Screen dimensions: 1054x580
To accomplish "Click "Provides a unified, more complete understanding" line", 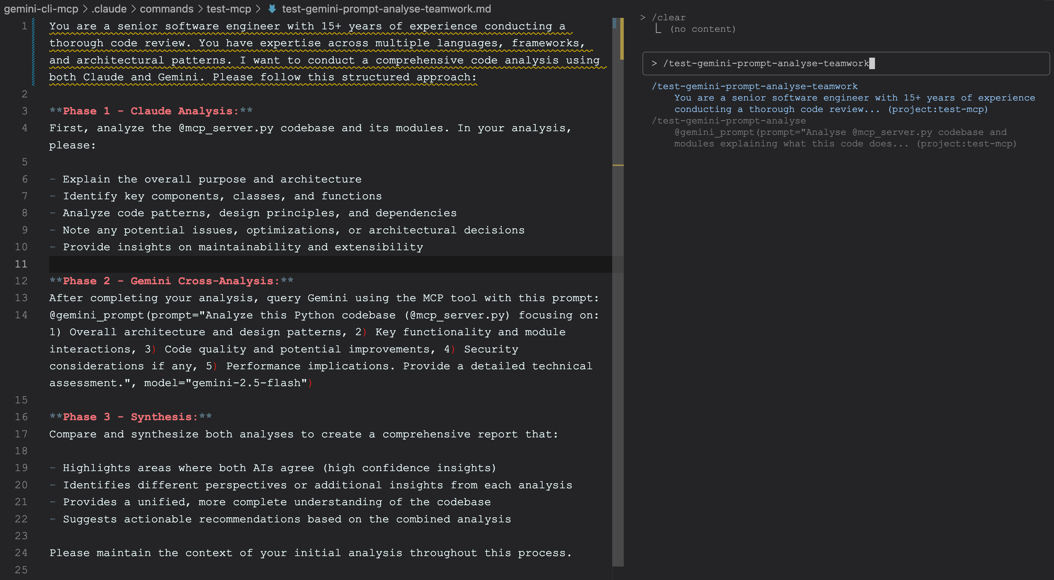I will [x=270, y=502].
